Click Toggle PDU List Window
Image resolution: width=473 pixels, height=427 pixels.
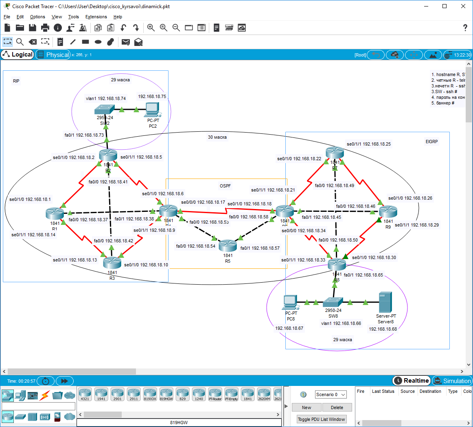(321, 419)
